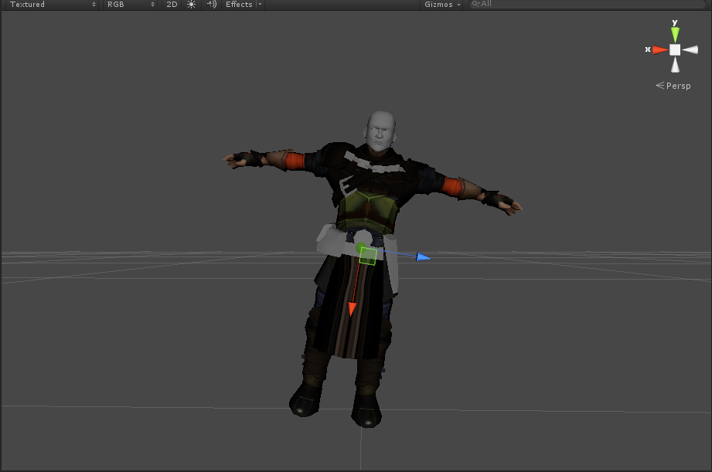
Task: Click the Persp label under the scene gizmo
Action: tap(680, 86)
